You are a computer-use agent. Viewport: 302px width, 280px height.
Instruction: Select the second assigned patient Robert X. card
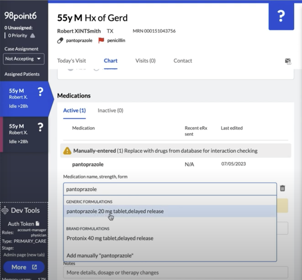pos(25,134)
